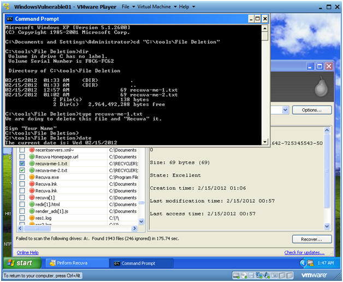This screenshot has height=282, width=343.
Task: Select the Recuva.exe file name row
Action: pyautogui.click(x=47, y=177)
